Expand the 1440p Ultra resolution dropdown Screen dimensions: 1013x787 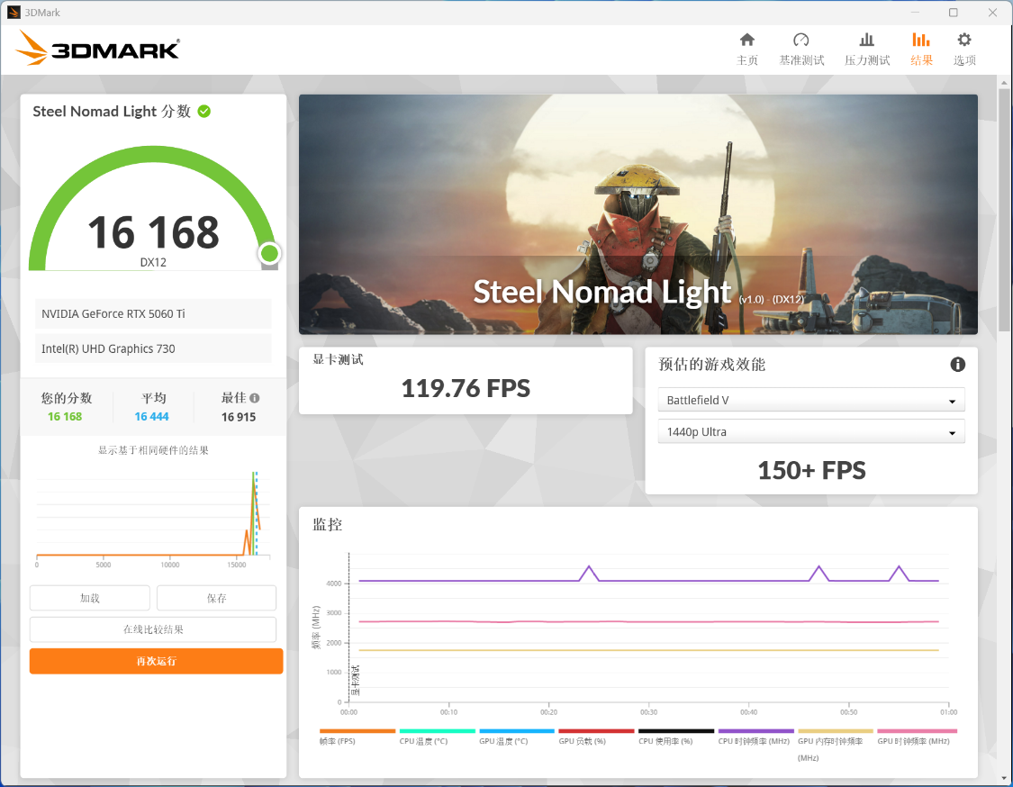point(810,431)
